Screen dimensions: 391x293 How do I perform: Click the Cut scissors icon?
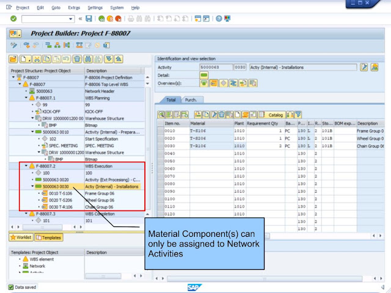37,59
